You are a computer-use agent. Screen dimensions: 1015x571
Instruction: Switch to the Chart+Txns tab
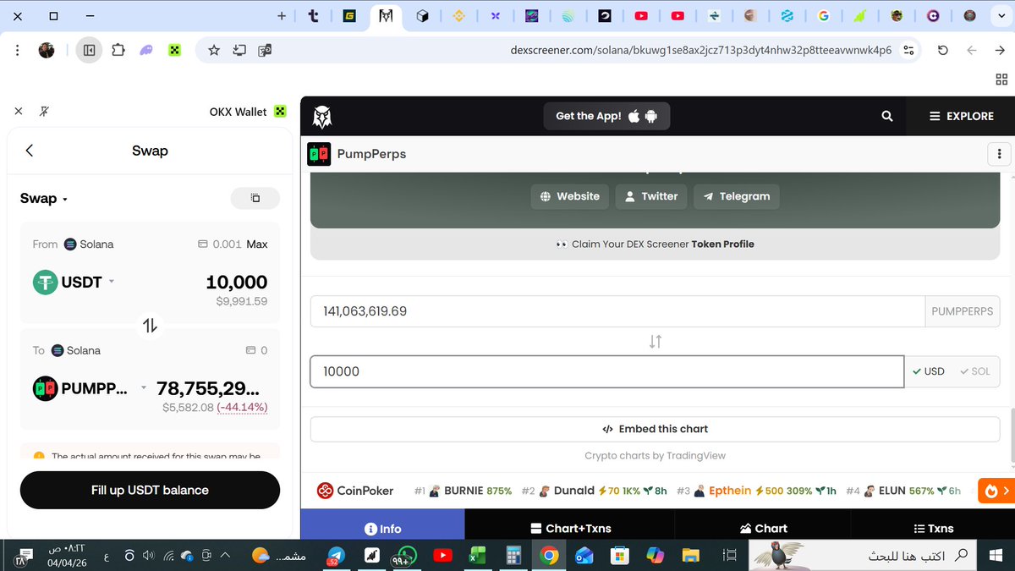click(x=570, y=528)
